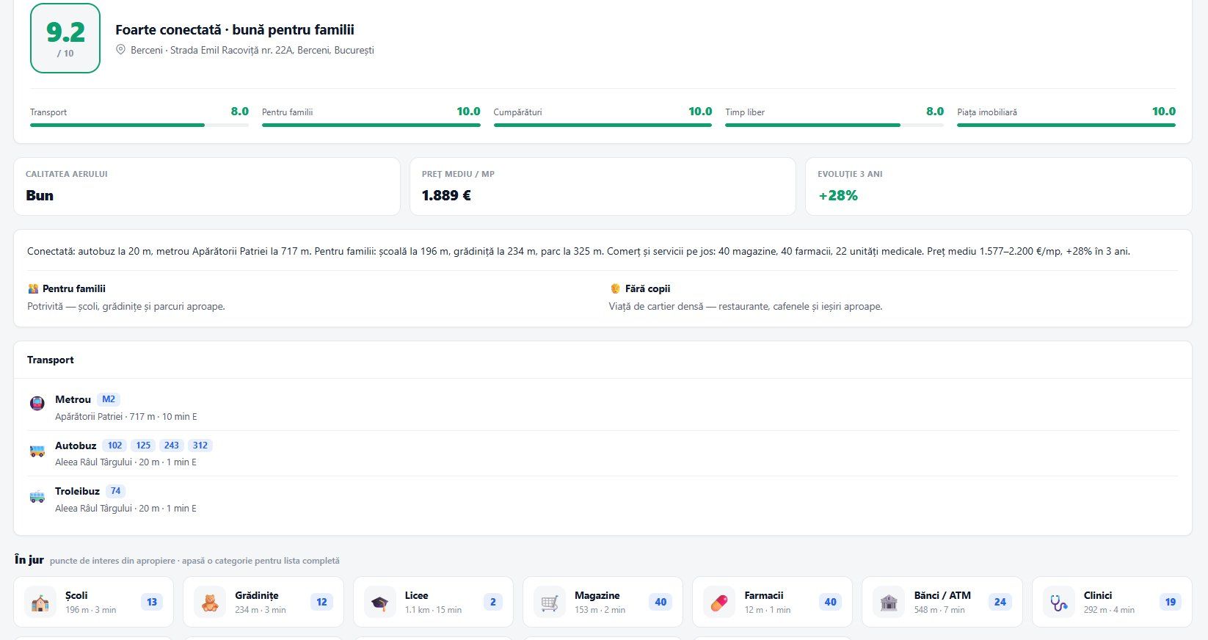Click the Transport section heading above Metrou
The image size is (1208, 640).
click(51, 360)
